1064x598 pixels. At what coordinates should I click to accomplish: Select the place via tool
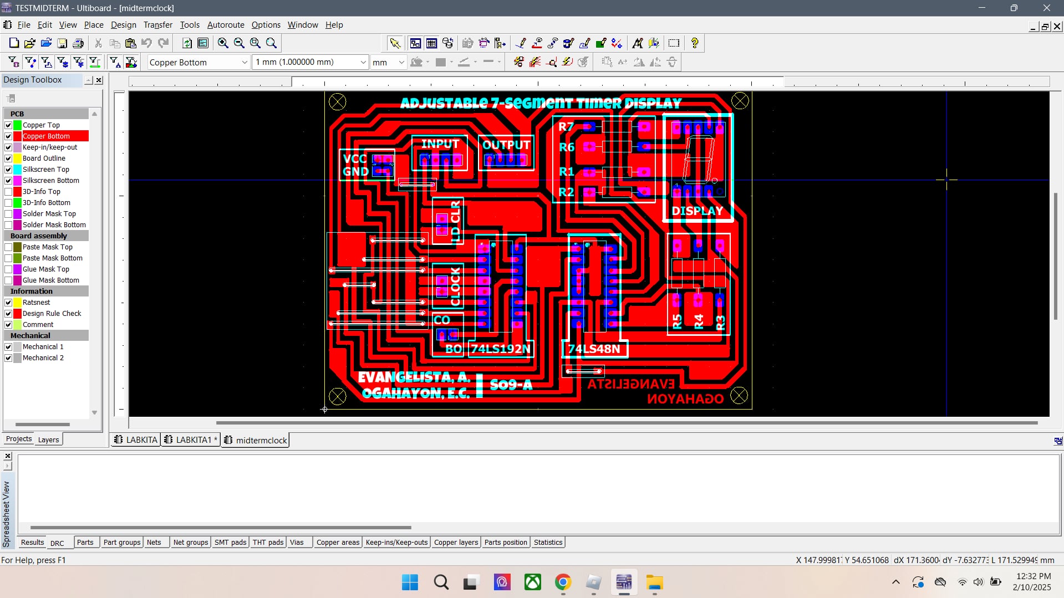(x=569, y=43)
